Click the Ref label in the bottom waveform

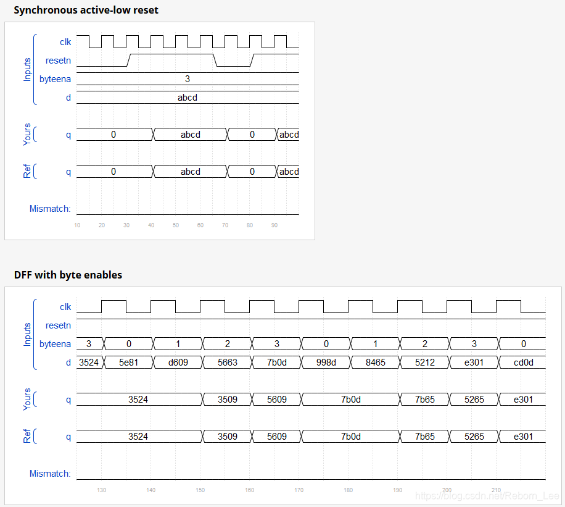point(27,436)
